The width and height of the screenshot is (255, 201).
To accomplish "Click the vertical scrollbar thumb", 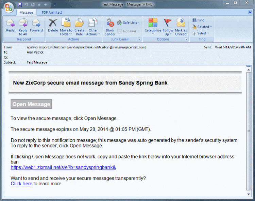I will click(x=249, y=131).
